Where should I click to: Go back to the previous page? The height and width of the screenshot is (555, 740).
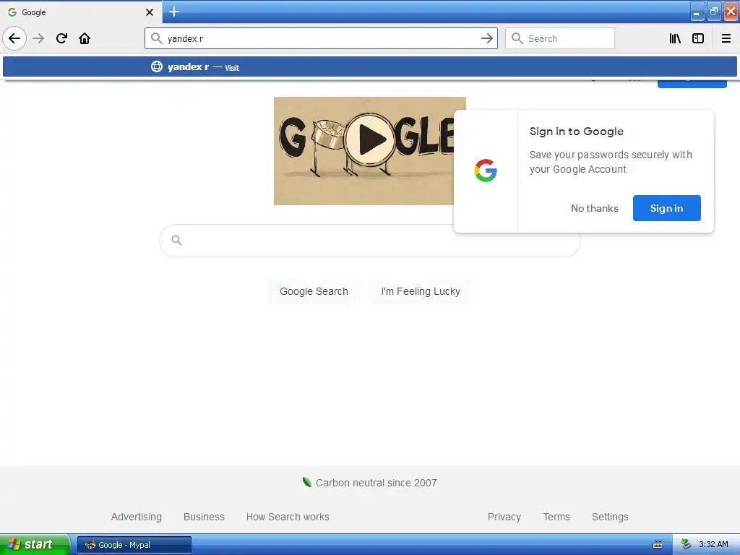click(14, 38)
